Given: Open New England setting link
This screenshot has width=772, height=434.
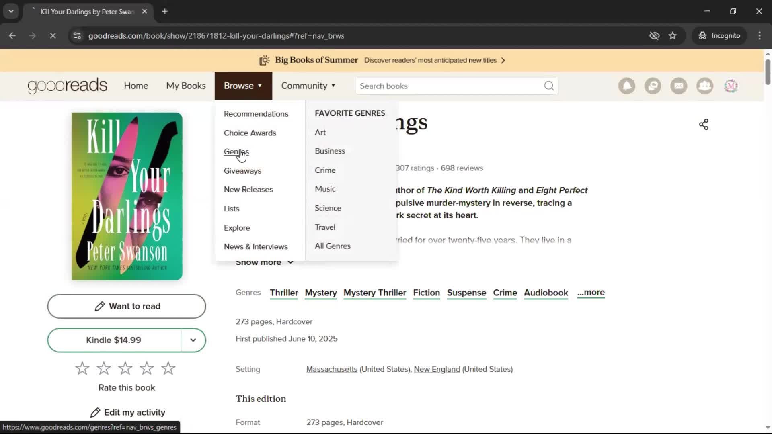Looking at the screenshot, I should point(437,369).
